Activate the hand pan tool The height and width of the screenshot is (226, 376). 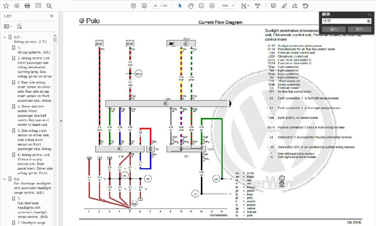191,6
